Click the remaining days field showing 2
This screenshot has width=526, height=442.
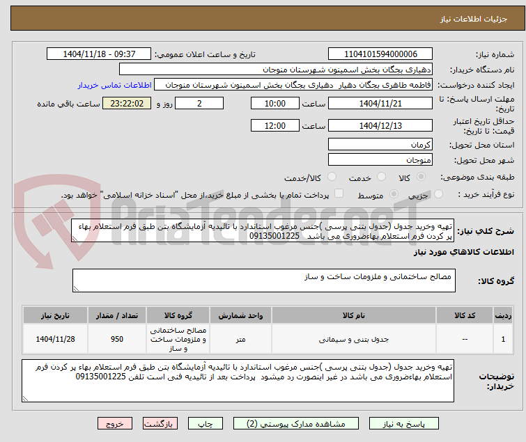(x=199, y=103)
